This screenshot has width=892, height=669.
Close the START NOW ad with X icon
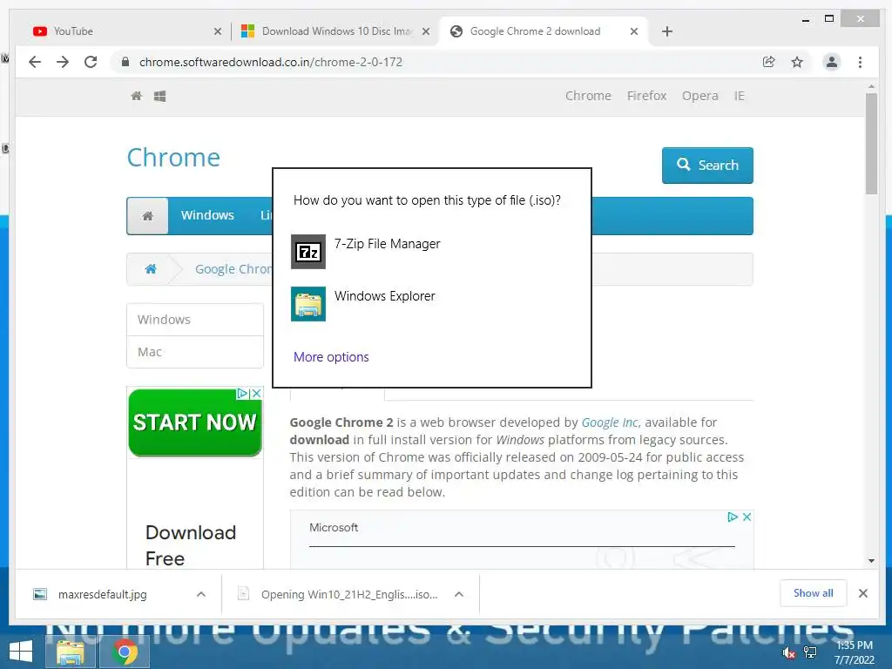(257, 393)
